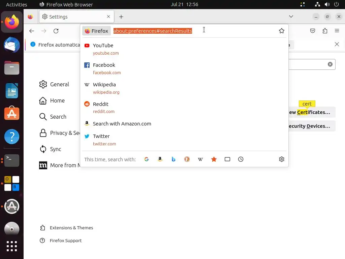Screen dimensions: 345x259
Task: Open Thunderbird from the dock
Action: tap(12, 45)
